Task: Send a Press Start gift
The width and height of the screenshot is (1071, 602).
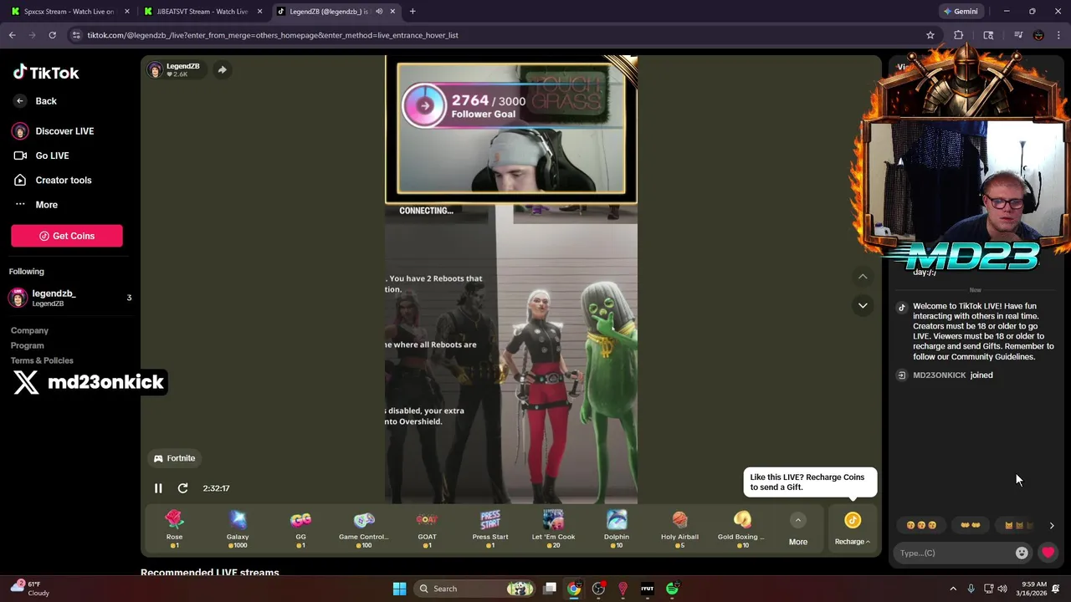Action: (x=490, y=529)
